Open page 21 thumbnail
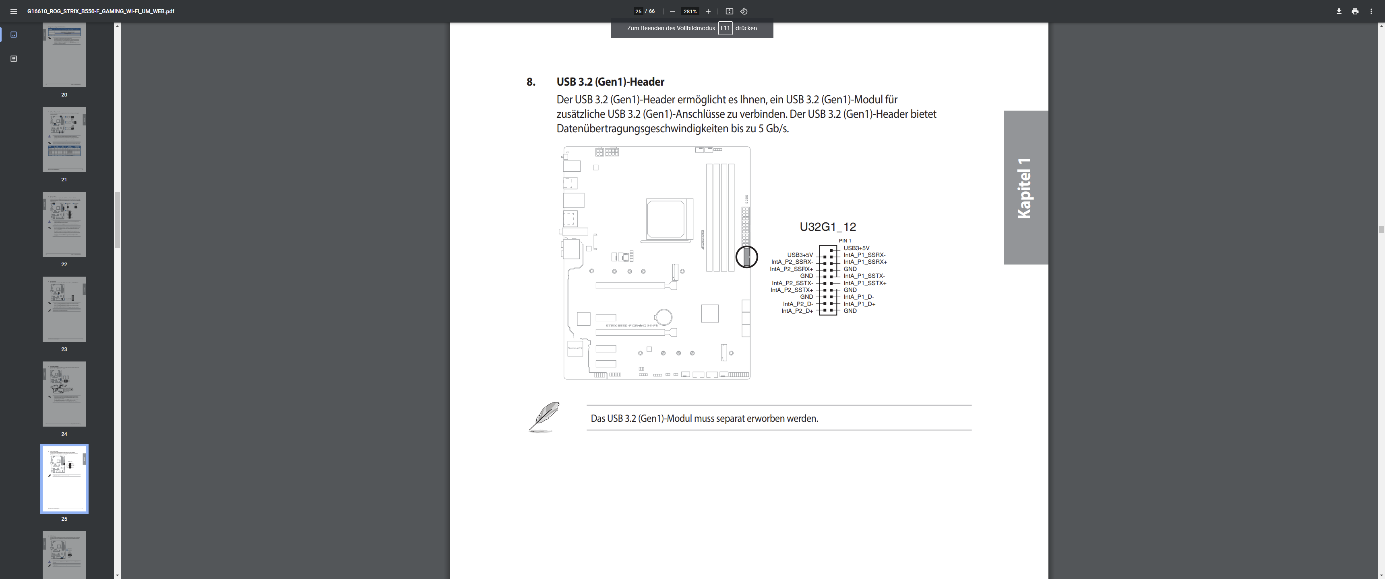 pos(64,140)
